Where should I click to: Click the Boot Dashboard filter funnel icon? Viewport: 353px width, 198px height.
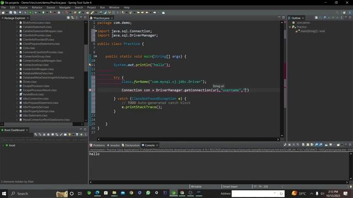click(77, 134)
